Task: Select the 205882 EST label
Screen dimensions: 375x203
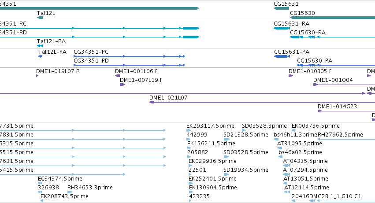Action: point(197,152)
